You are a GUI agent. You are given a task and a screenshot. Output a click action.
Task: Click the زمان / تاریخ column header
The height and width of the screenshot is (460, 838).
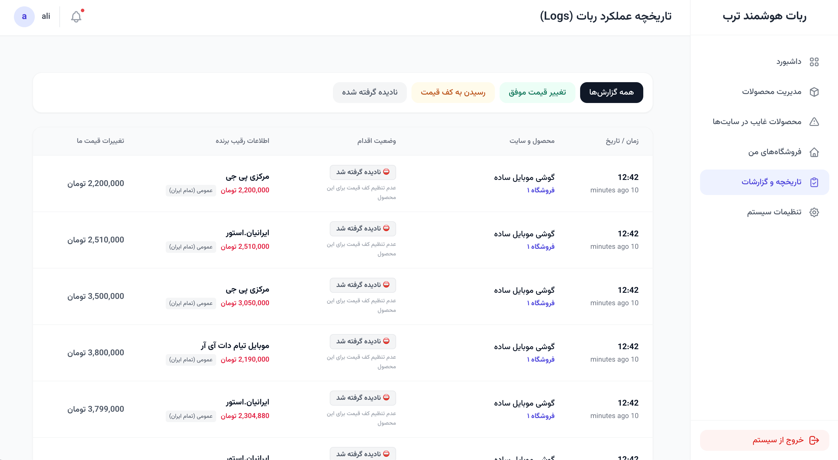click(x=622, y=141)
